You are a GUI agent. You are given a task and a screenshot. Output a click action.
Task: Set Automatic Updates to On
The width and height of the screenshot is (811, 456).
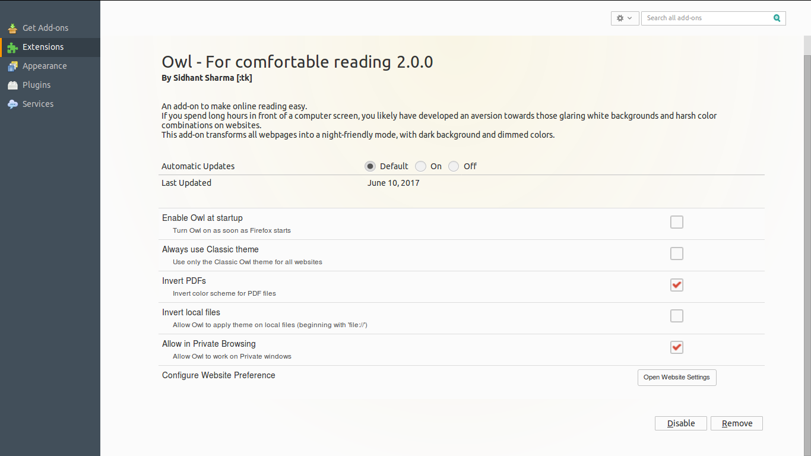(x=421, y=166)
